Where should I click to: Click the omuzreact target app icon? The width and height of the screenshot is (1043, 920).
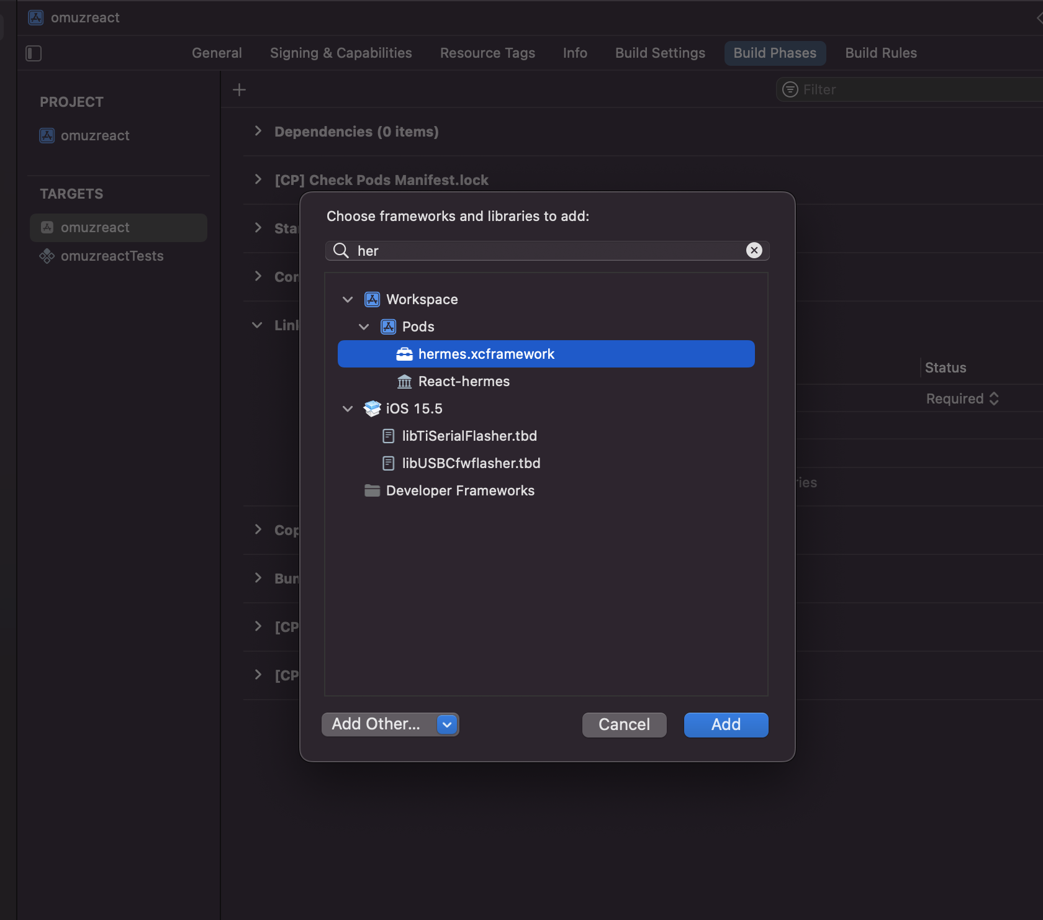click(x=47, y=227)
